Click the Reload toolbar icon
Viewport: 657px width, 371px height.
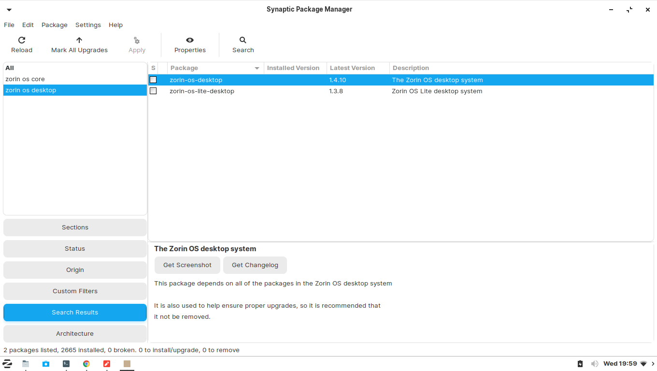[x=22, y=40]
